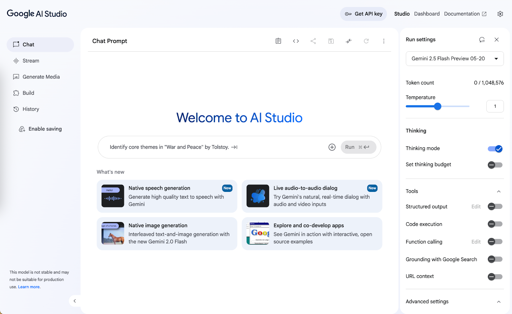Close the Run settings panel
This screenshot has height=314, width=512.
(x=497, y=40)
